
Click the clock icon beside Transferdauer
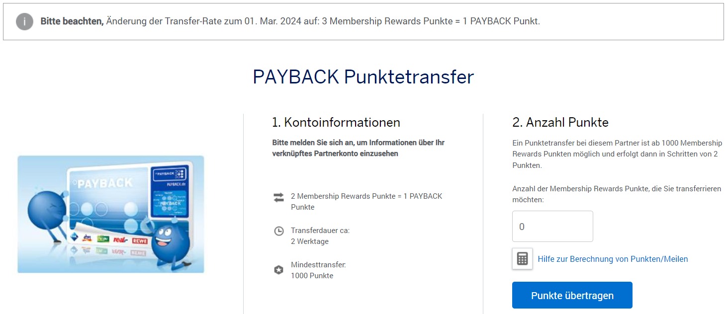point(279,231)
